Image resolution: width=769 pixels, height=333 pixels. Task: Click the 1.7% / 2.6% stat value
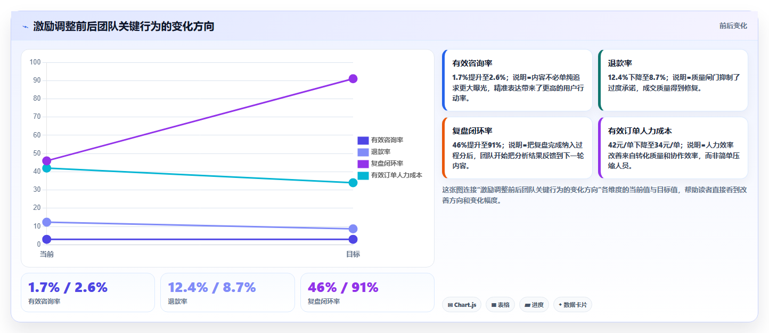tap(68, 287)
